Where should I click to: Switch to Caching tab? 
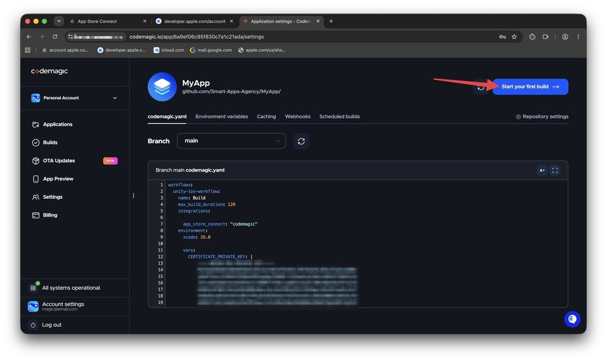tap(266, 117)
